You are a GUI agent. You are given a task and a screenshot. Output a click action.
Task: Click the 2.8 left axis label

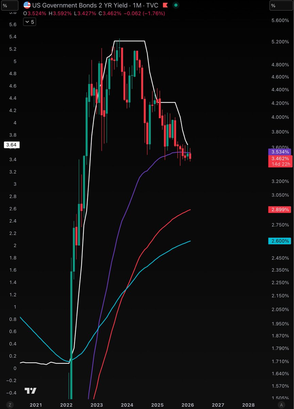[x=13, y=196]
